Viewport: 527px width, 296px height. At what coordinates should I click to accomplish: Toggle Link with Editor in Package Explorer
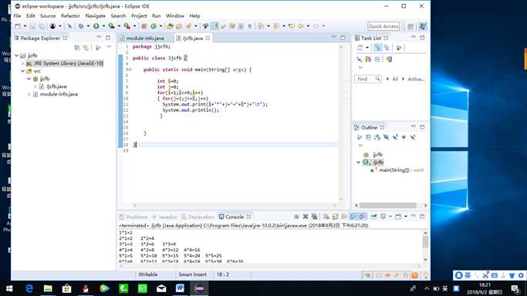pos(86,48)
